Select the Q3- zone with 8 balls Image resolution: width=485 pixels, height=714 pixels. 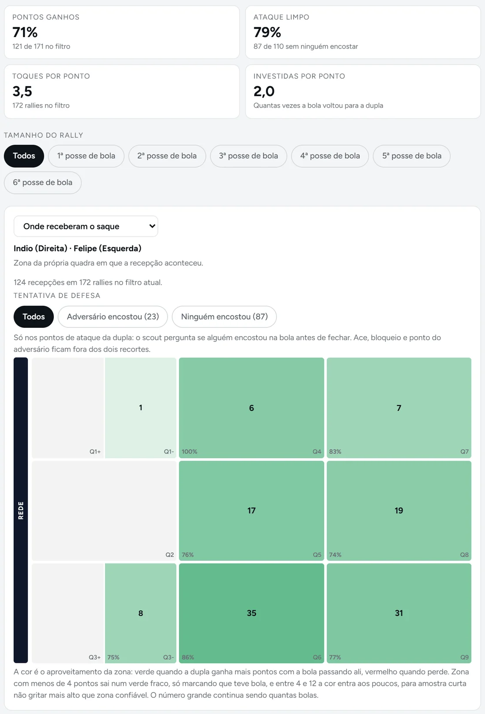(141, 613)
